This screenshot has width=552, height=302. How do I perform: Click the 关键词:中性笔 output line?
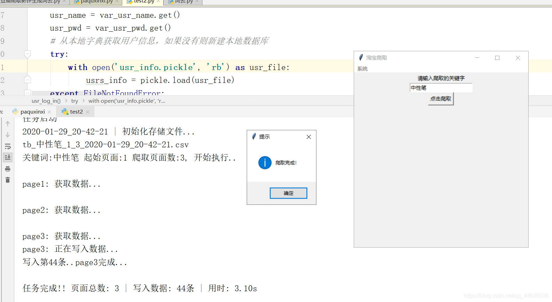click(x=129, y=158)
